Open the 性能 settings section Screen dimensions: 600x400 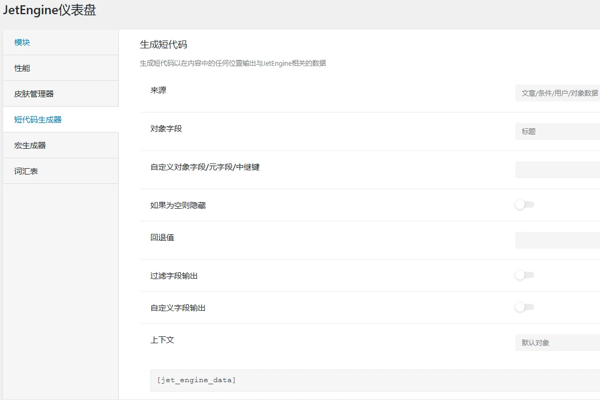coord(22,68)
